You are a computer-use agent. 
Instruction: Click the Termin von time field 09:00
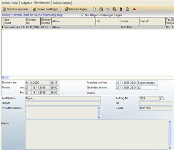tap(55, 88)
